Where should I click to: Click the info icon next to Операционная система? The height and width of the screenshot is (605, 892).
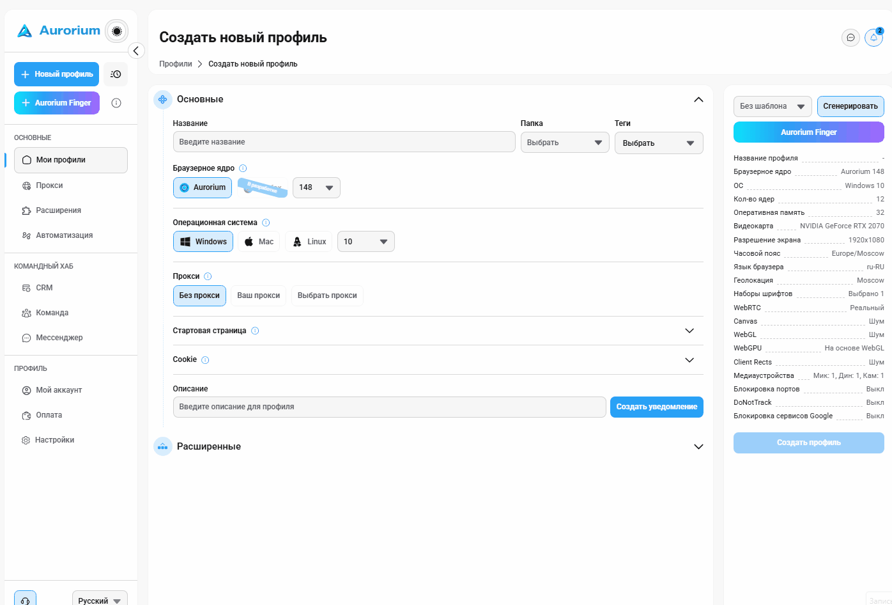click(x=266, y=223)
